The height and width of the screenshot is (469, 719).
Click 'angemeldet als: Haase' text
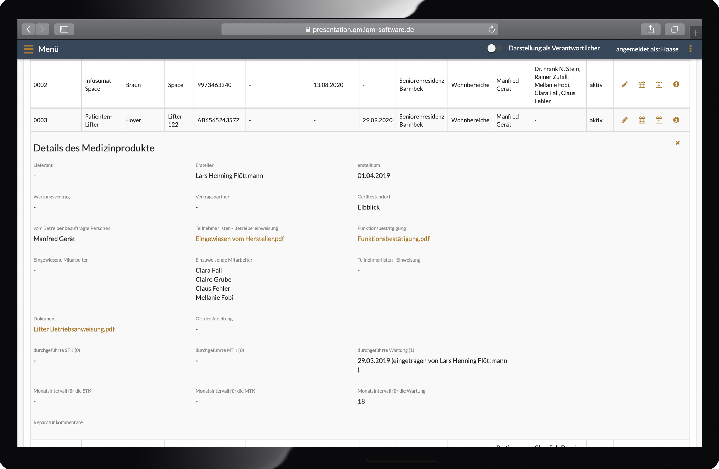pos(647,49)
